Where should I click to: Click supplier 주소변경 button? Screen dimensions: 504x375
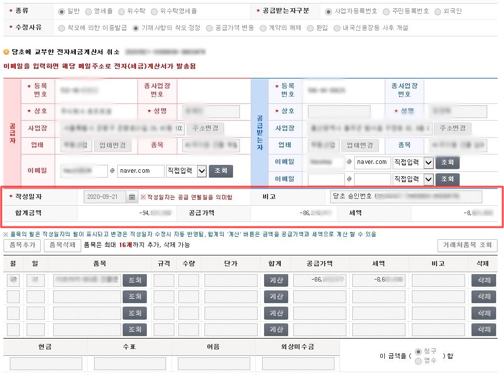tap(205, 128)
